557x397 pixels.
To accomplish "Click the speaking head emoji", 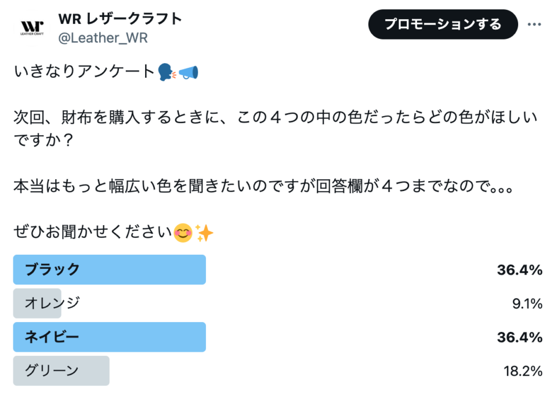I will click(166, 73).
